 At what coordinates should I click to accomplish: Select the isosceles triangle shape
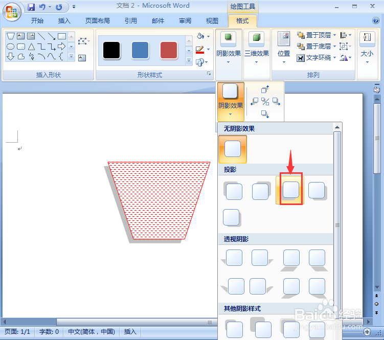pos(31,47)
